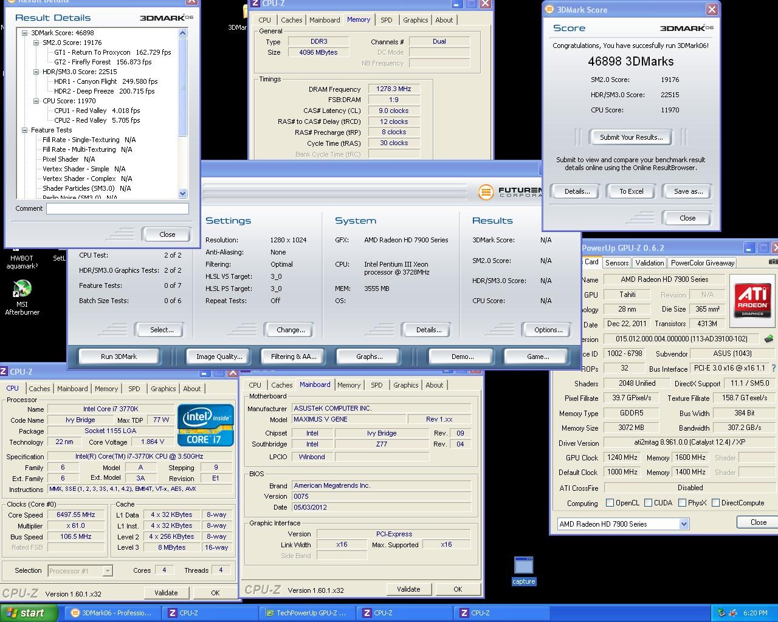Screen dimensions: 778x622
Task: Open the MSI Afterburner desktop shortcut
Action: (x=22, y=289)
